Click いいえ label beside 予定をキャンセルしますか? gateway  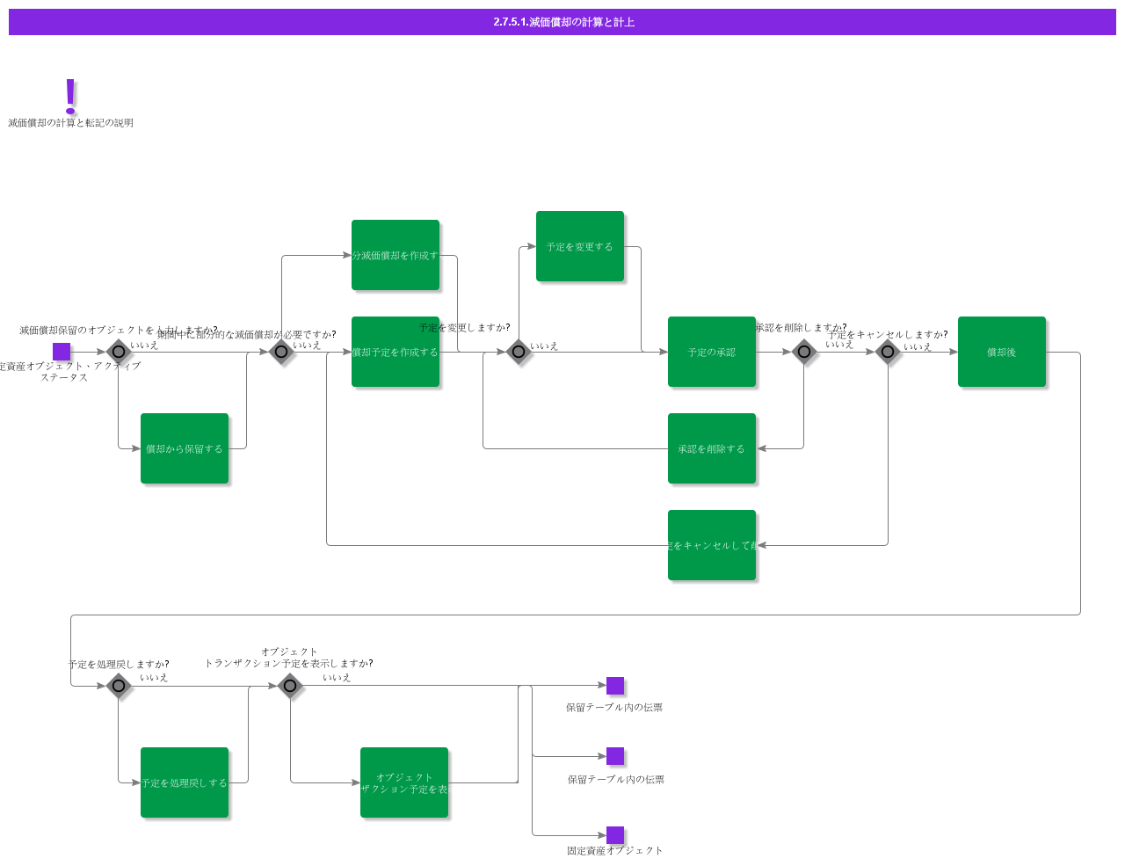click(x=918, y=347)
